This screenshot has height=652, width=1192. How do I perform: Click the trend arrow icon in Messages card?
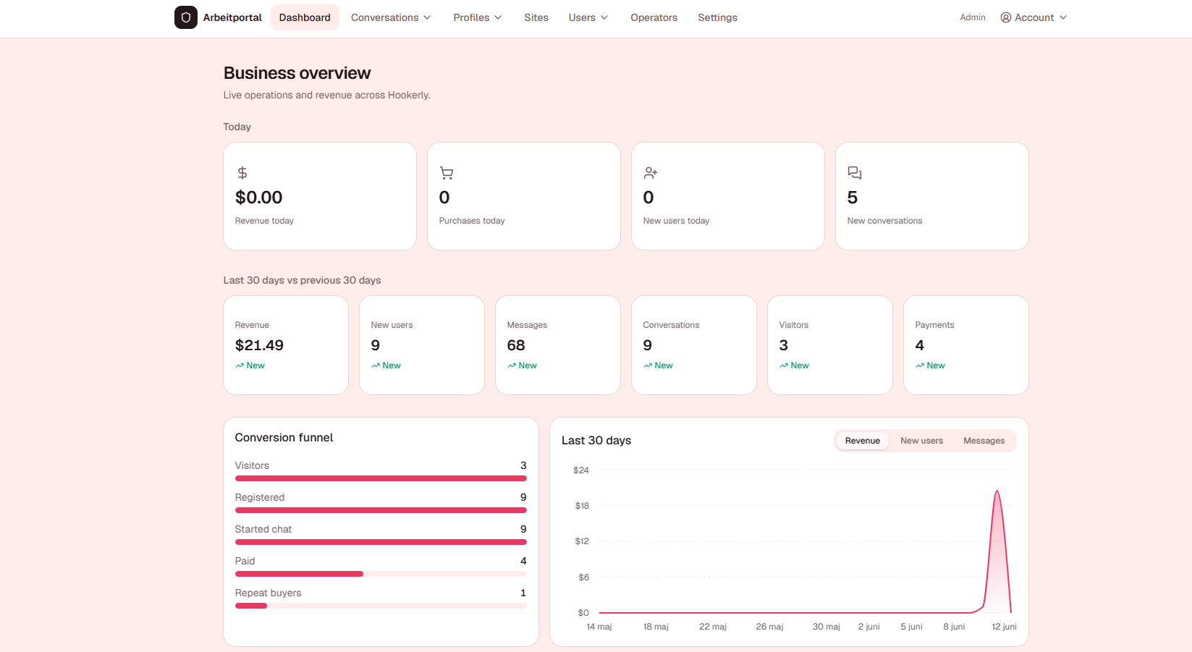click(512, 365)
